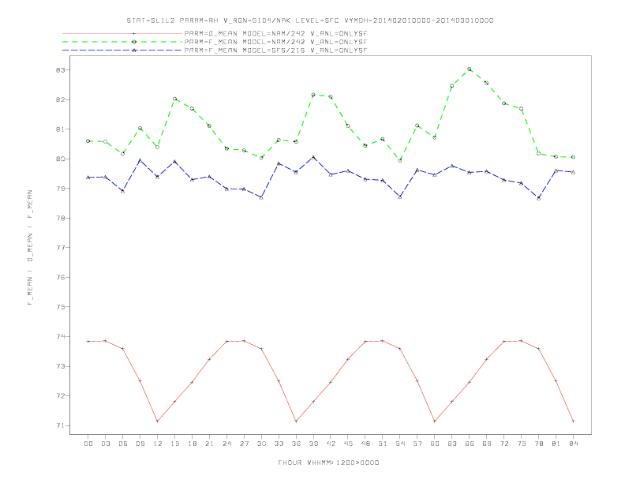Click the y-axis tick label 79
Image resolution: width=625 pixels, height=483 pixels.
(61, 189)
